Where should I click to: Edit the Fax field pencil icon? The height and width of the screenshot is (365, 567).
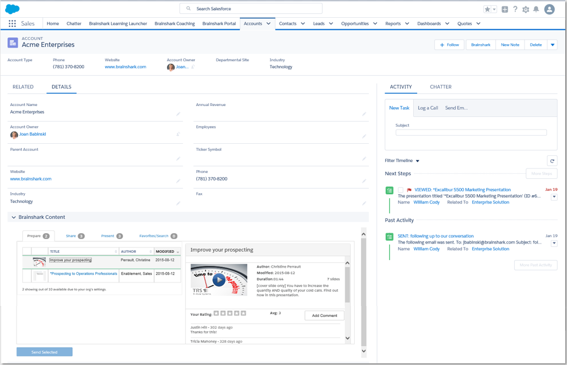364,203
